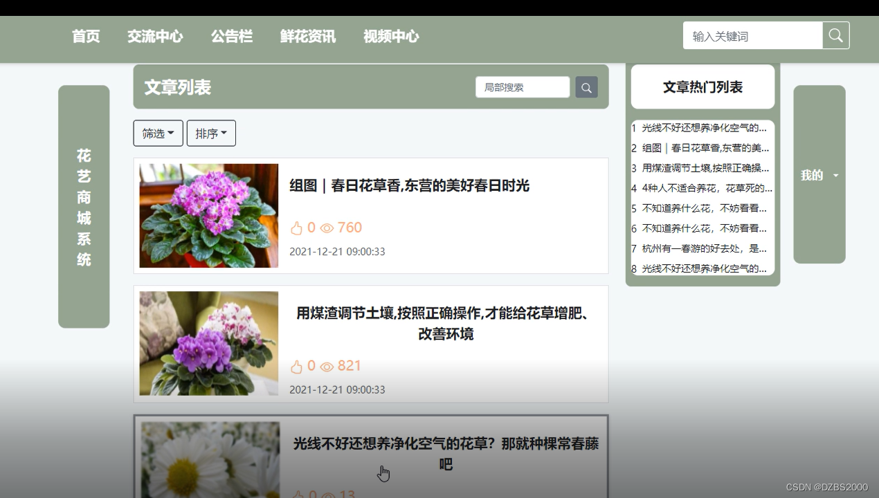Click the 局部搜索 input field
The width and height of the screenshot is (879, 498).
pos(523,87)
